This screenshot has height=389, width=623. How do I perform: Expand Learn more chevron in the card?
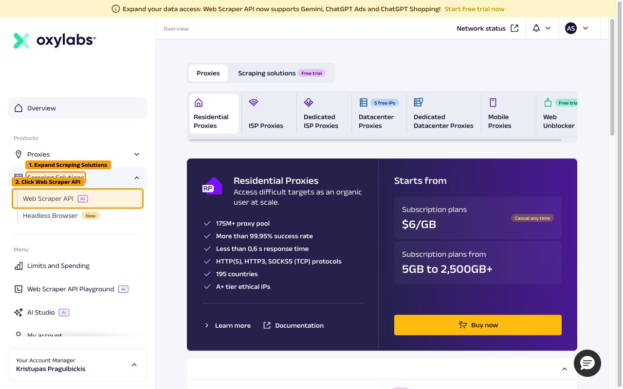point(207,325)
